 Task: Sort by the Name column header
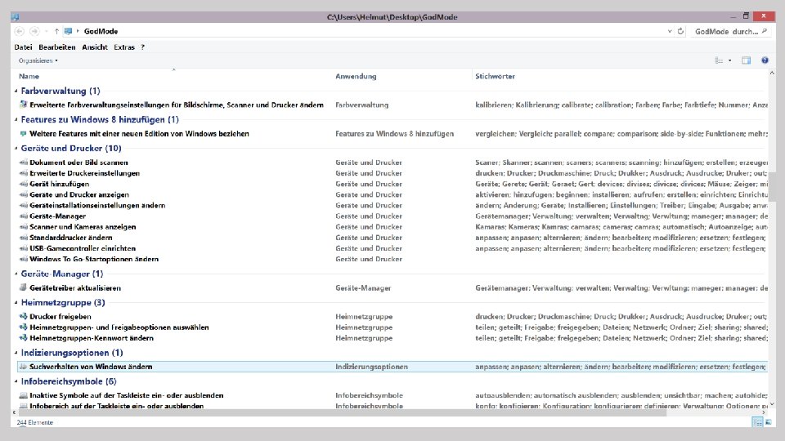(29, 76)
